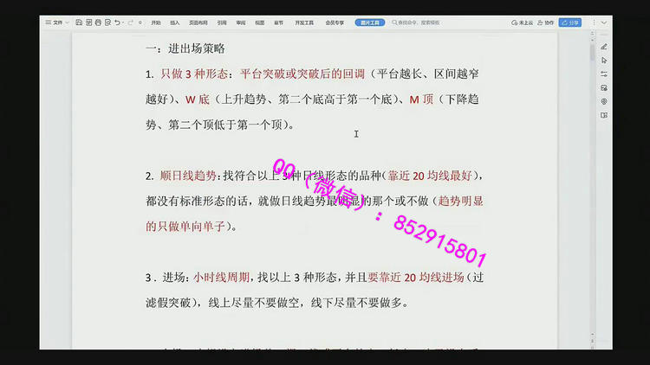Open the 插入 ribbon tab
Screen dimensions: 650x365
pos(176,22)
